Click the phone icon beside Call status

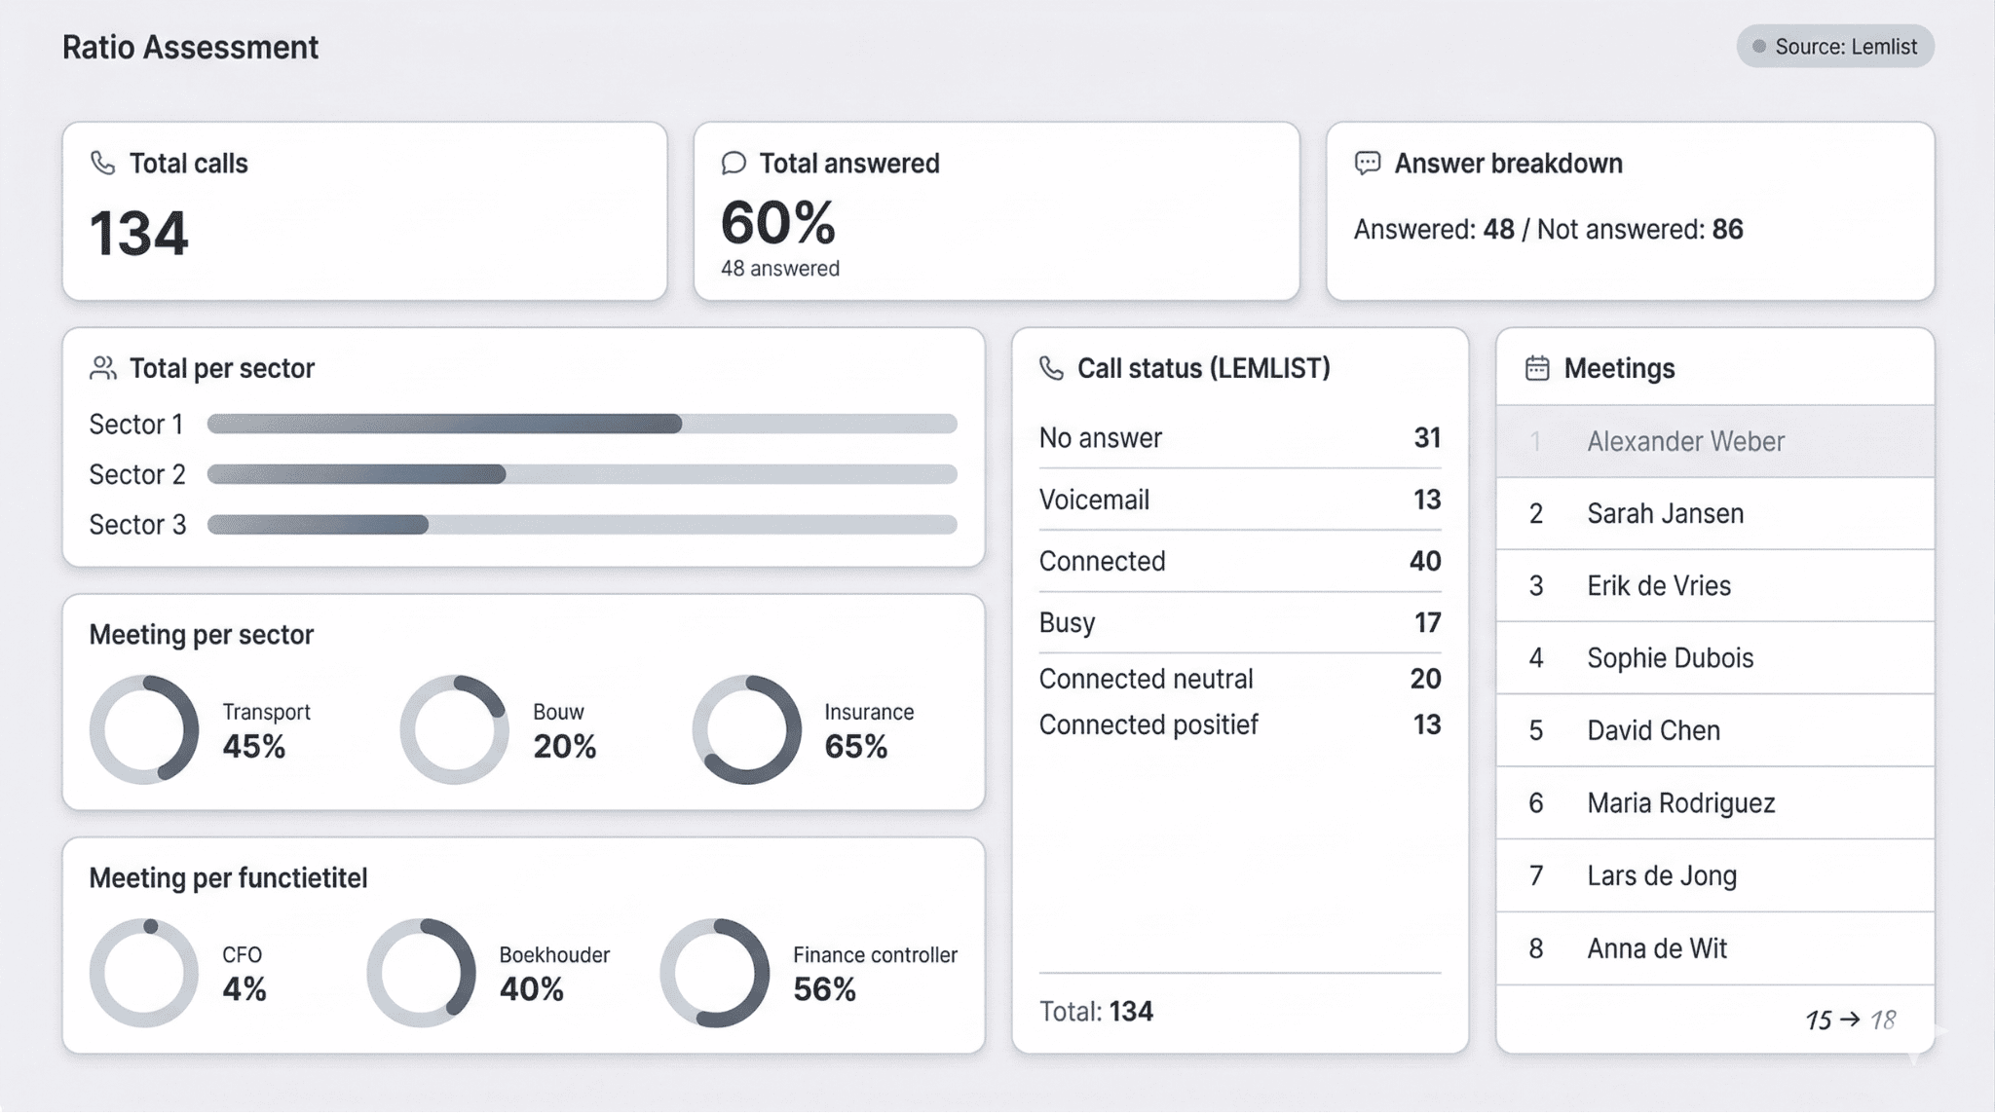coord(1051,368)
